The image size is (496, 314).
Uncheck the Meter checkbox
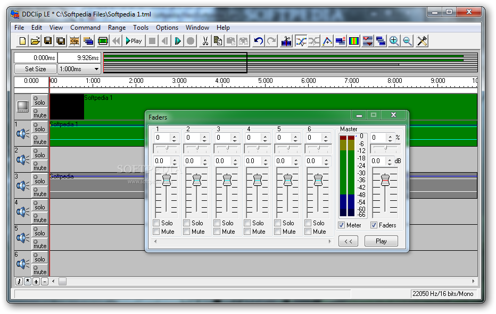[342, 225]
